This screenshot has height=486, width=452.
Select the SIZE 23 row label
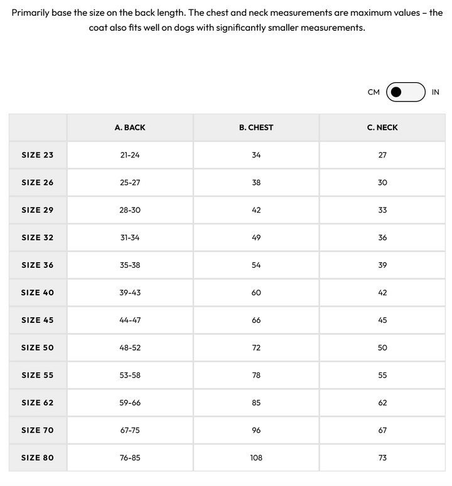[x=38, y=155]
